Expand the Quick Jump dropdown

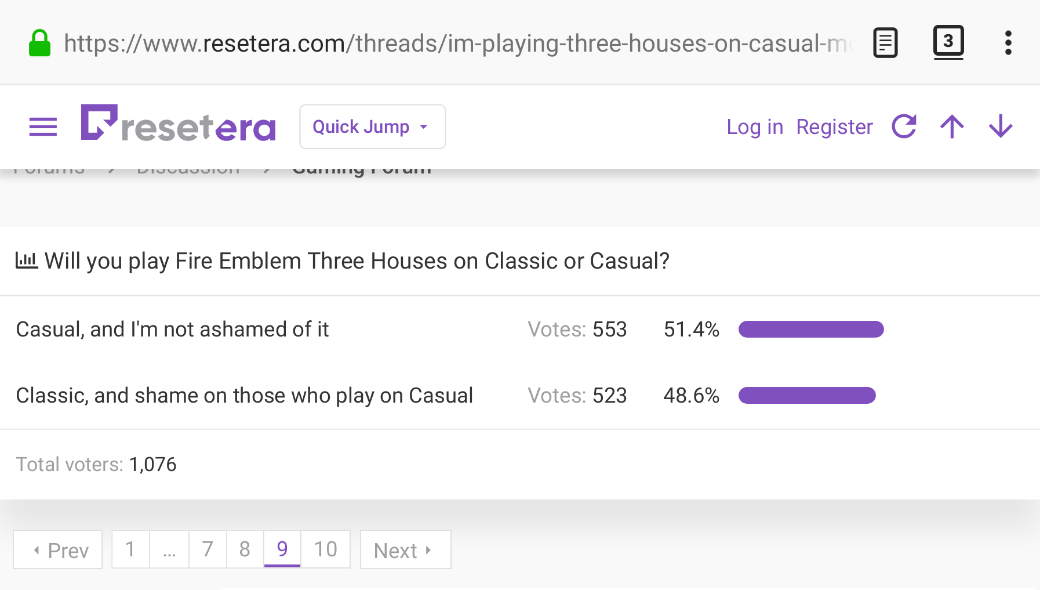pyautogui.click(x=372, y=126)
